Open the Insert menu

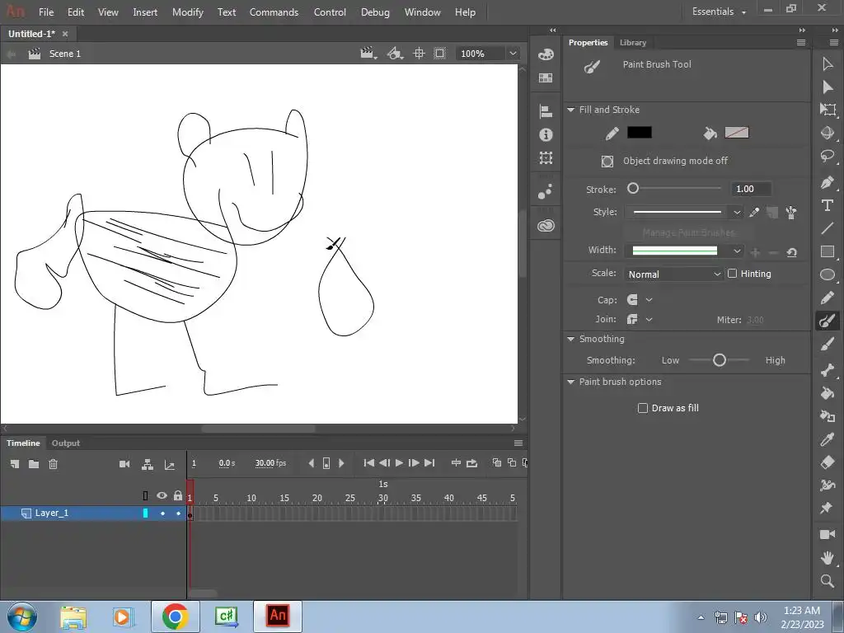click(145, 12)
